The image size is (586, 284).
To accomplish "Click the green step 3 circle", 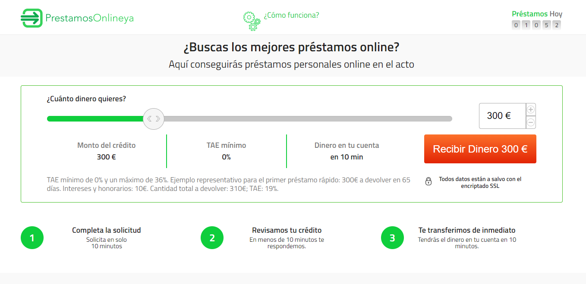I will click(392, 238).
